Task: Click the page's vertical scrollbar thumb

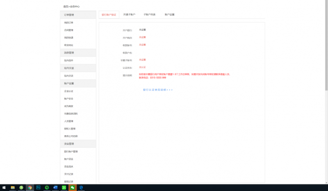Action: click(326, 45)
